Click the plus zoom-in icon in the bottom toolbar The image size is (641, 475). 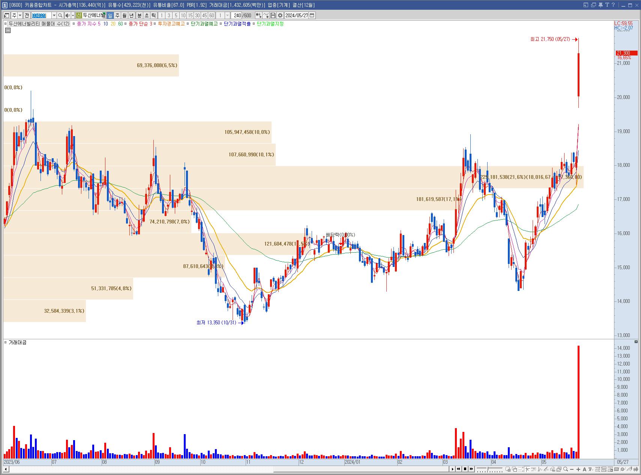click(578, 469)
